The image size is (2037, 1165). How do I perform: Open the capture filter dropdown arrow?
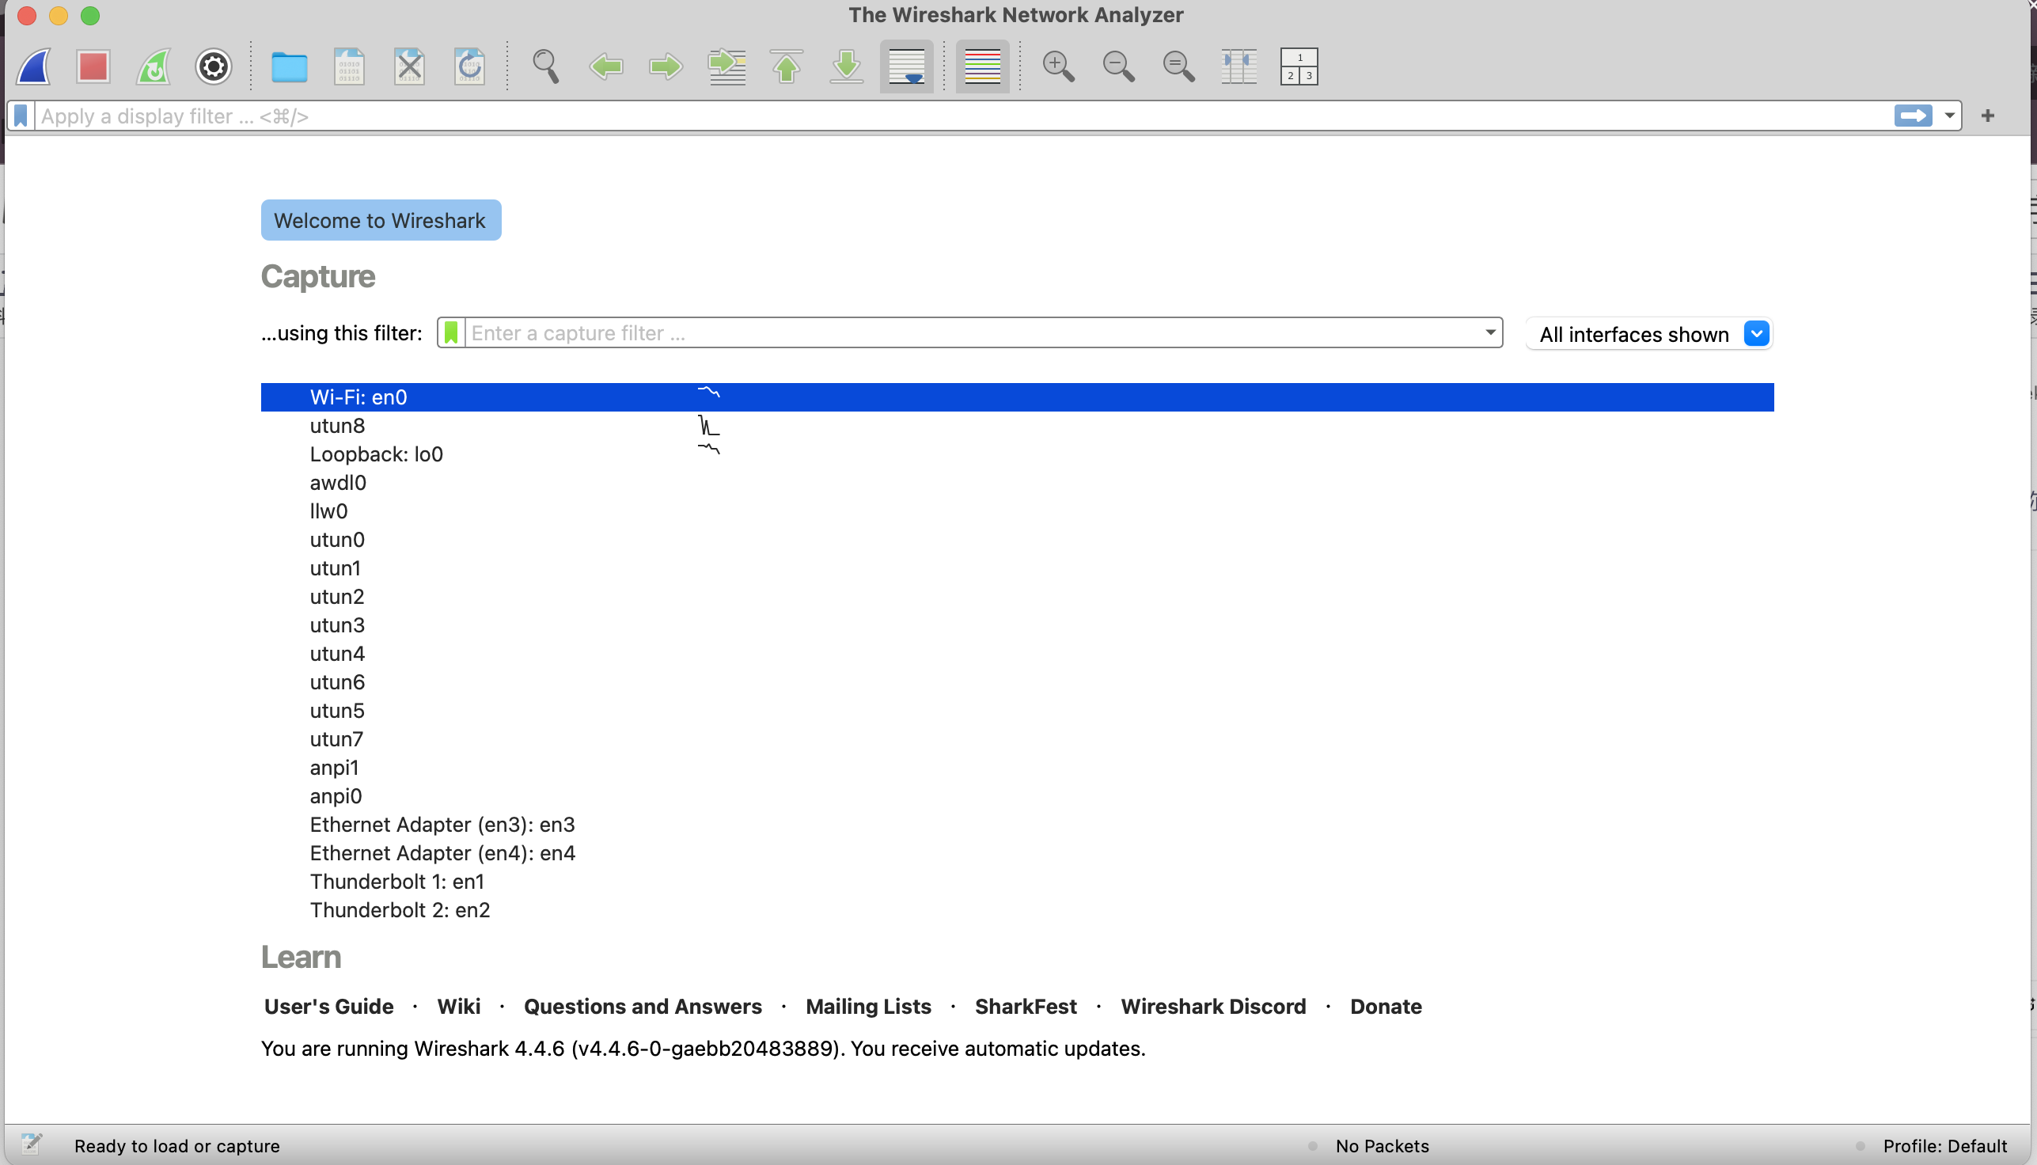click(1489, 332)
